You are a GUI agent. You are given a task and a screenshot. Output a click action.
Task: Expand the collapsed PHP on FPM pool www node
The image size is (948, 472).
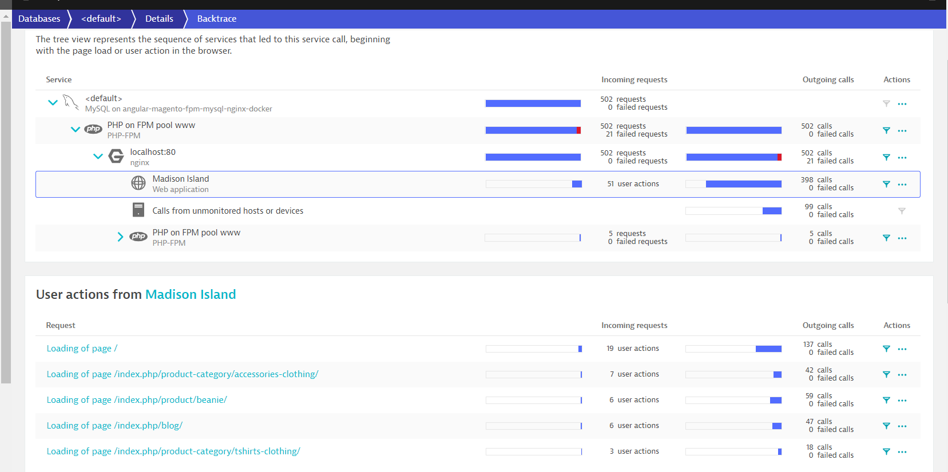(120, 237)
